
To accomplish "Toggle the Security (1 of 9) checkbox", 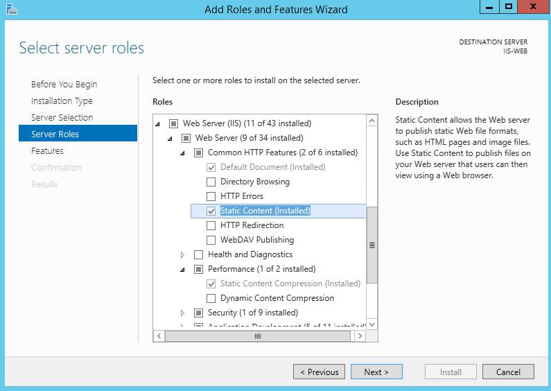I will (198, 313).
